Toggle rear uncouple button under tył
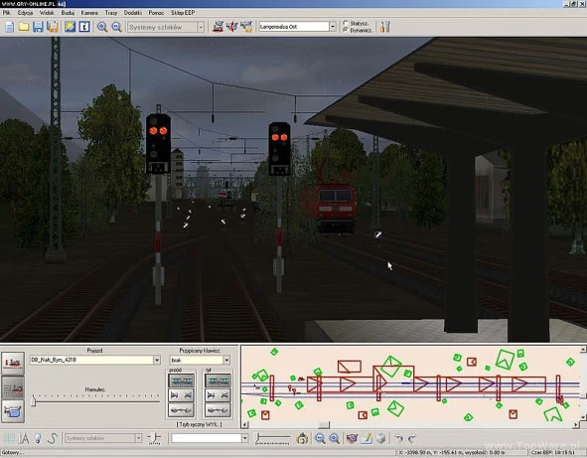 point(218,409)
